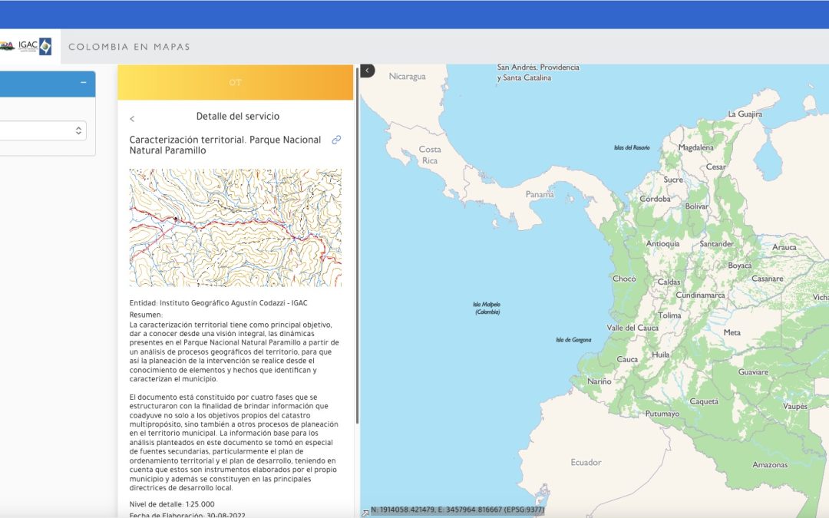
Task: Click the Valle del Cauca label on the map
Action: click(632, 328)
